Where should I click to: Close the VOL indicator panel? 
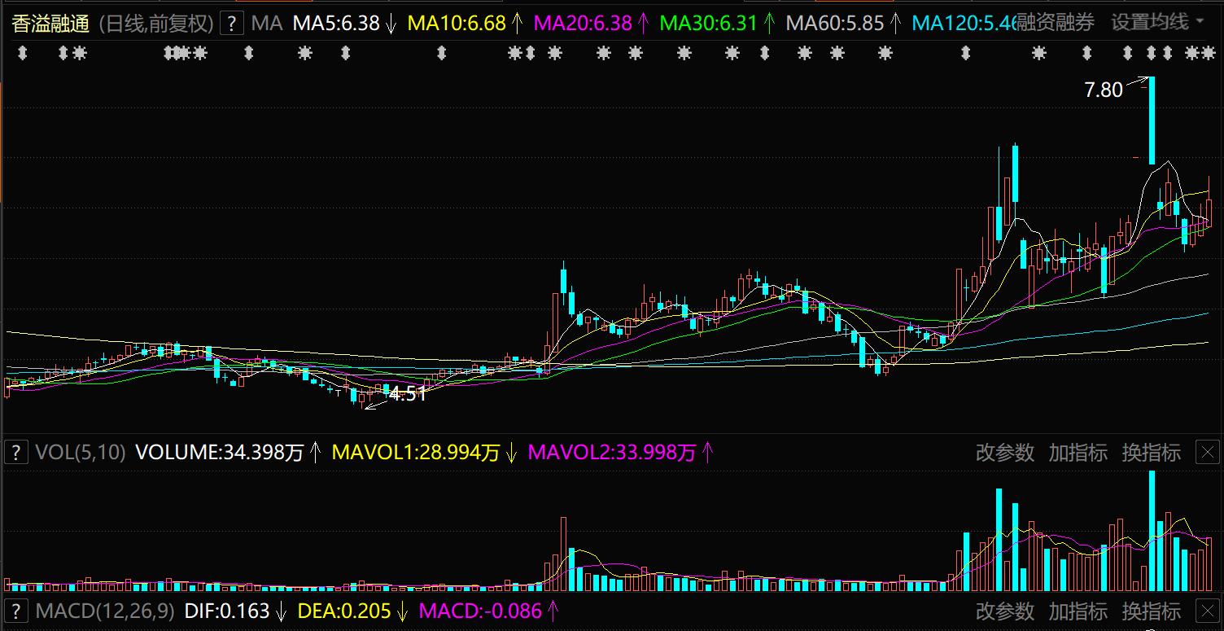coord(1207,452)
